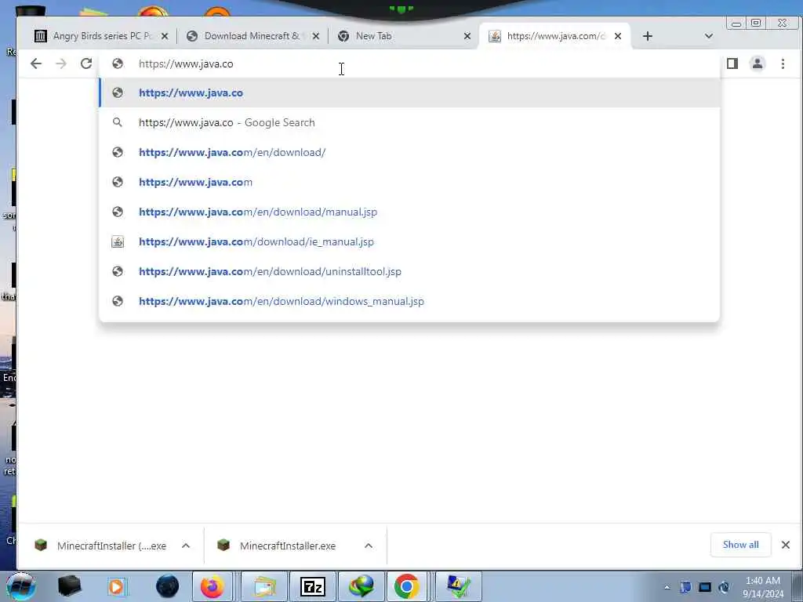Open the file explorer taskbar icon
Screen dimensions: 803x602
[x=264, y=586]
